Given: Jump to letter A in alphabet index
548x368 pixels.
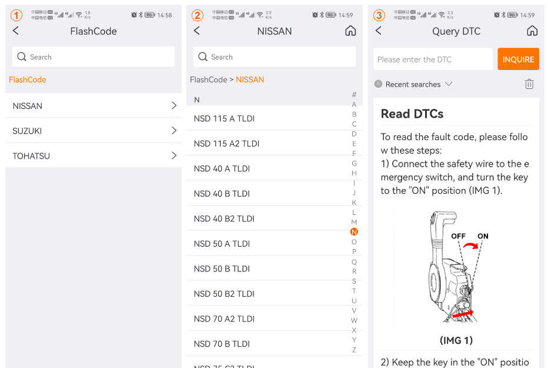Looking at the screenshot, I should click(x=354, y=104).
